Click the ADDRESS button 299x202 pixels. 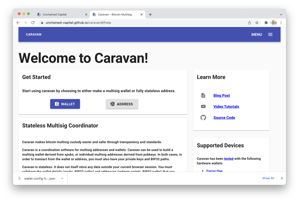click(122, 104)
